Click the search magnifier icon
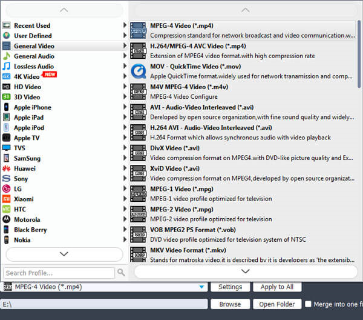This screenshot has height=320, width=363. [x=121, y=273]
